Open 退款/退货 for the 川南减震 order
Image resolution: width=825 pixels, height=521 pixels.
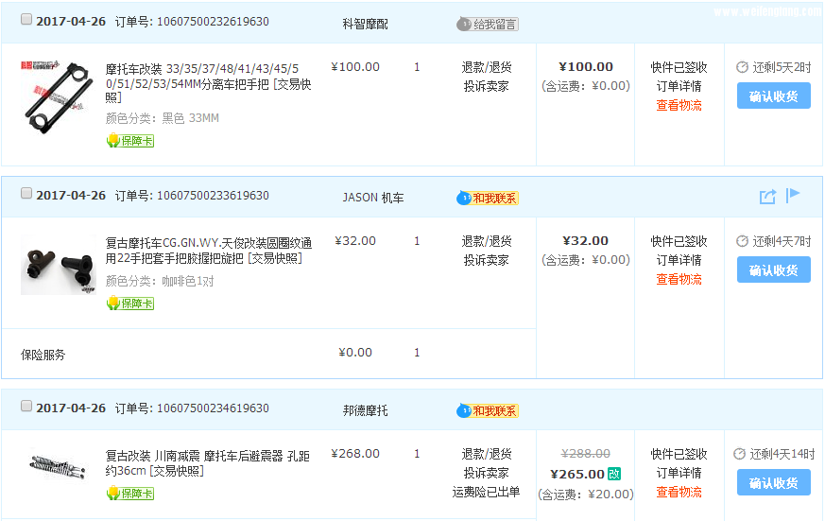486,454
